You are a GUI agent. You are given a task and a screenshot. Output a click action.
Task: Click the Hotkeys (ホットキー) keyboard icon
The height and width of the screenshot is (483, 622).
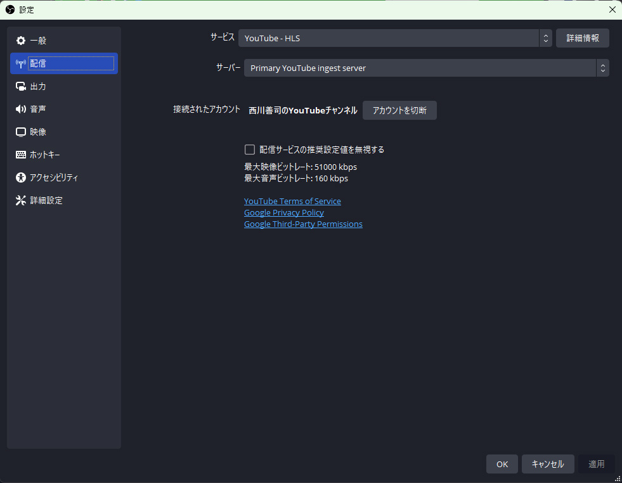point(21,155)
